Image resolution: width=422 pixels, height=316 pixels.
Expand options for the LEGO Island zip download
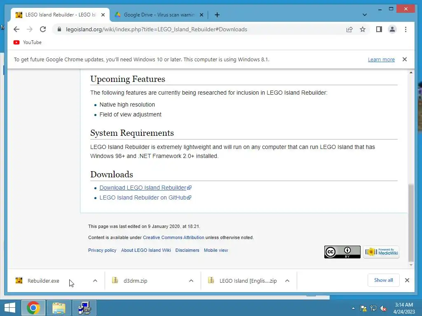[x=287, y=281]
